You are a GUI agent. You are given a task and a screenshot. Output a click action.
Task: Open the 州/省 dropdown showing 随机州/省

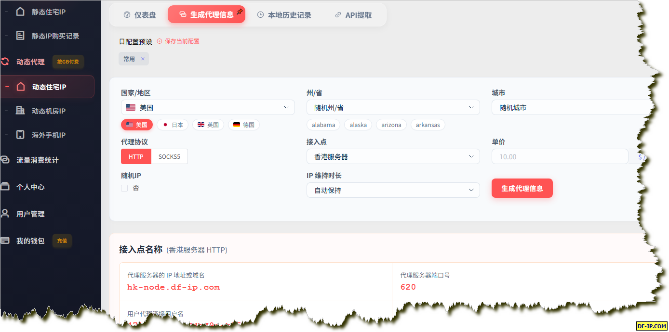coord(393,107)
